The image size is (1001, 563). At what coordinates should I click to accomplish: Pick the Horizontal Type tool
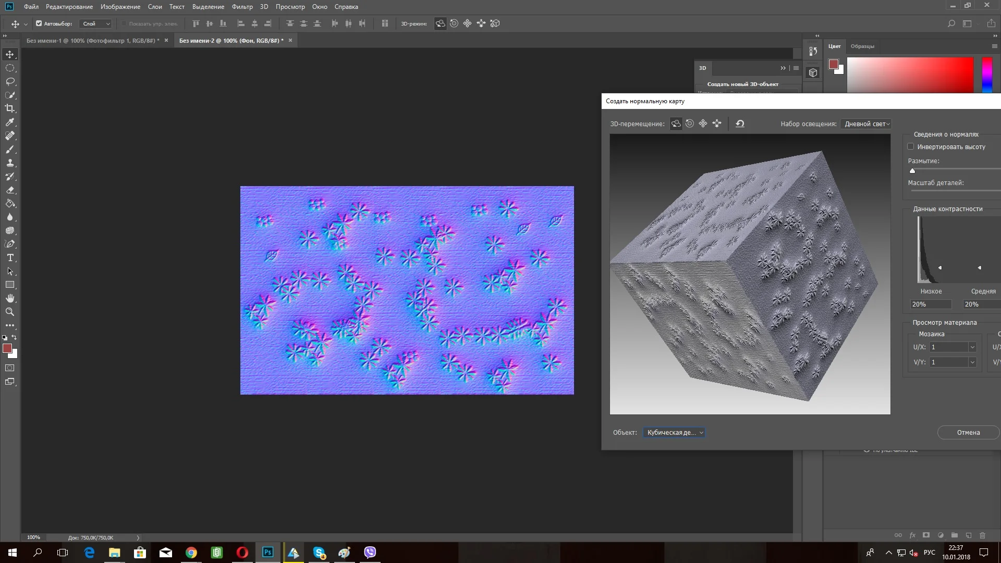(10, 258)
